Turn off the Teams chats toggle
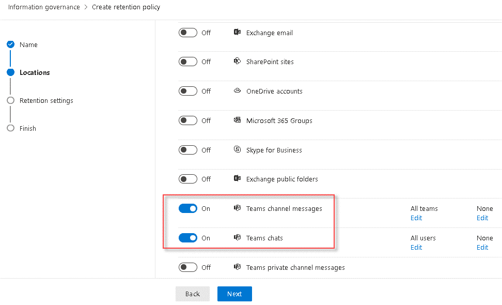The height and width of the screenshot is (305, 502). pos(188,238)
